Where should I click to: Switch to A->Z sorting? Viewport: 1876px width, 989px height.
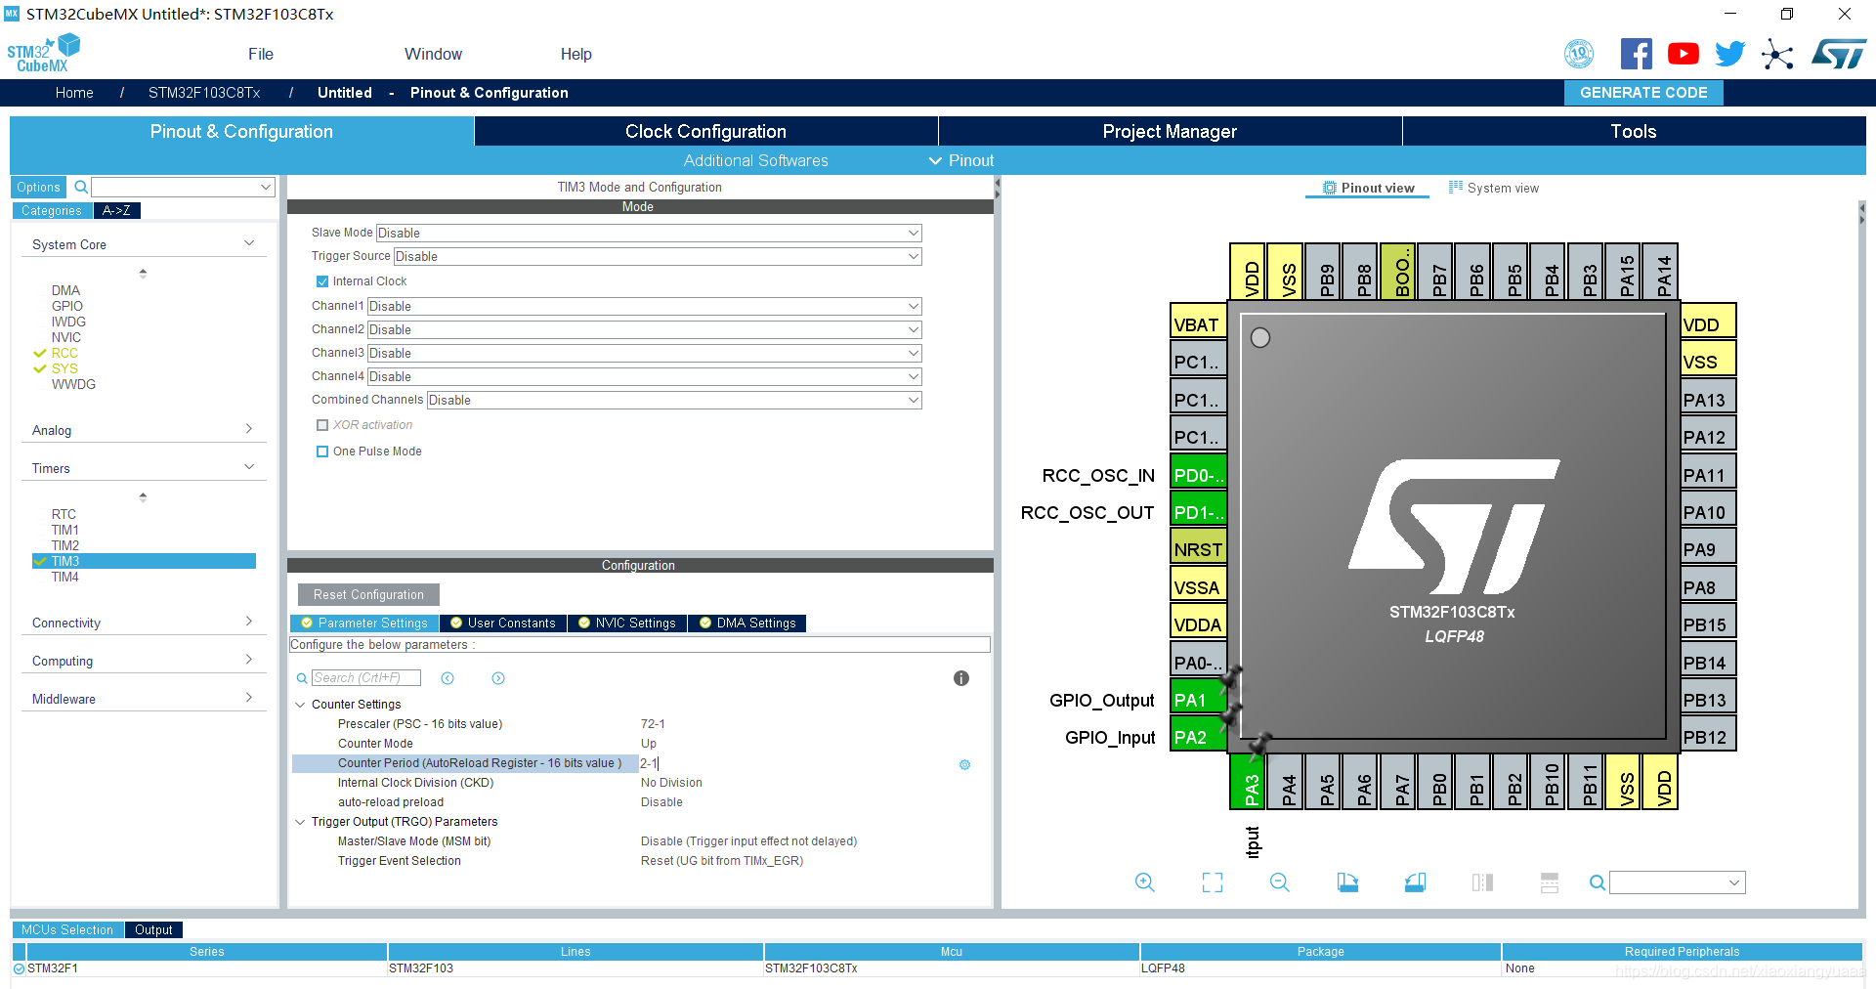pyautogui.click(x=116, y=210)
